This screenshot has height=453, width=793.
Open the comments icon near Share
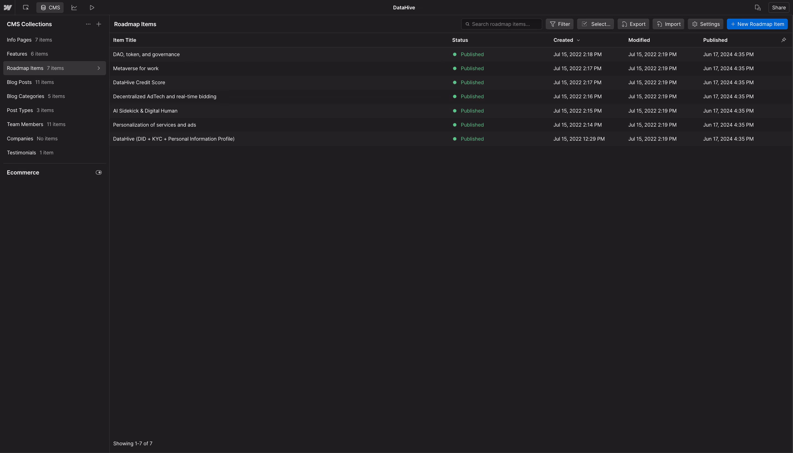tap(757, 7)
